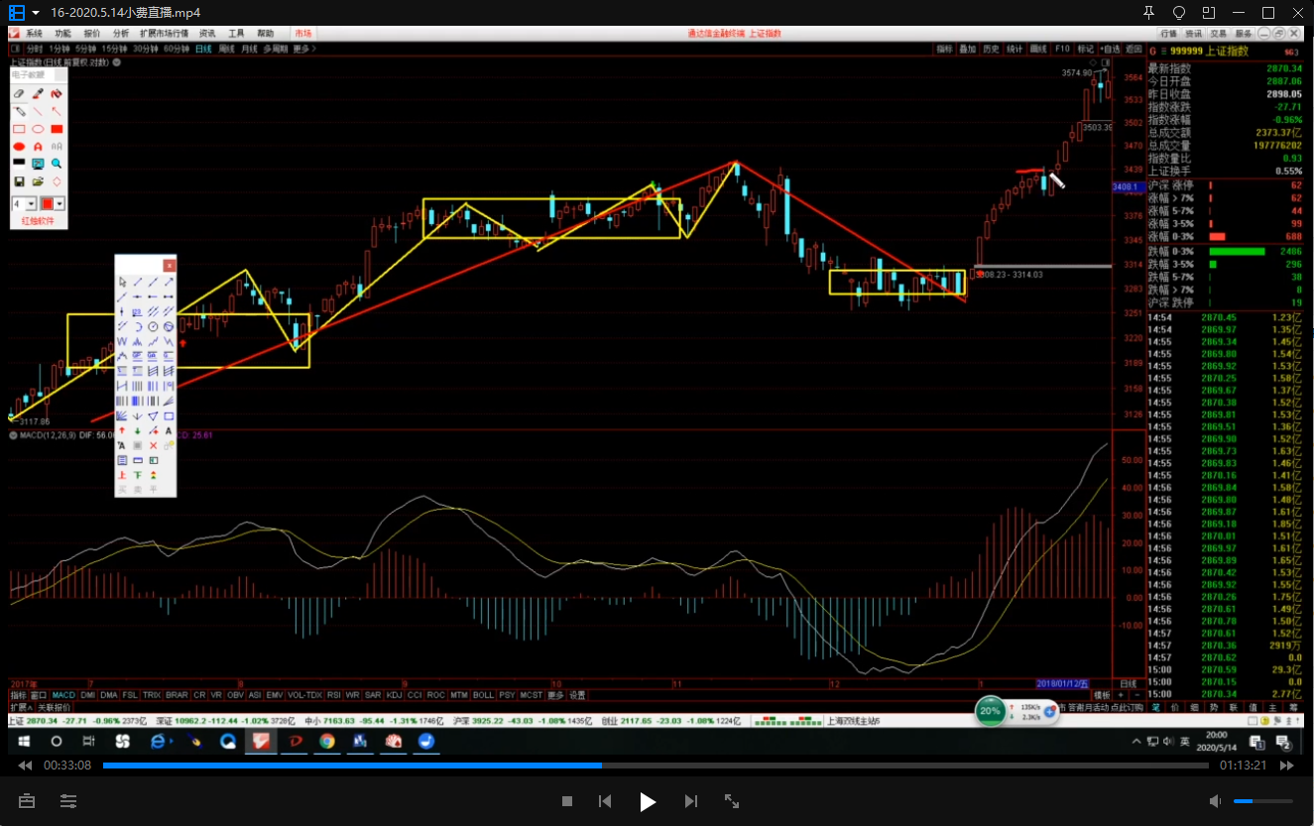The height and width of the screenshot is (826, 1314).
Task: Open the player file list icon
Action: 17,13
